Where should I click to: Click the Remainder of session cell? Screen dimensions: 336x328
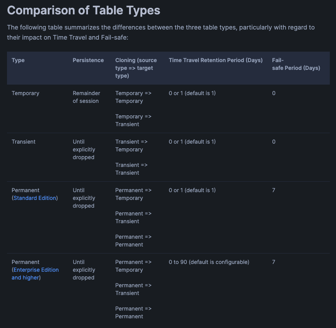point(86,97)
